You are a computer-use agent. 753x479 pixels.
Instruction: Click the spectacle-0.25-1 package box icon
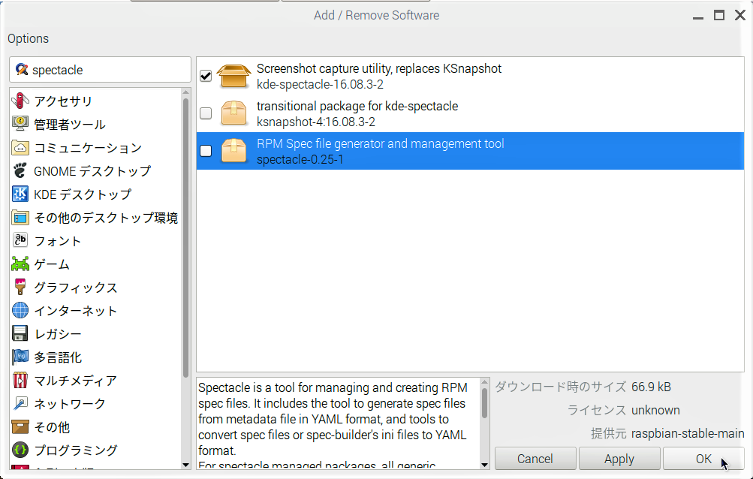(x=234, y=151)
